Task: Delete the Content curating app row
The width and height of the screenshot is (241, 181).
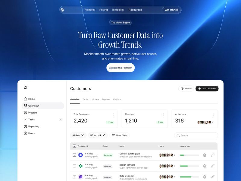Action: pos(205,155)
